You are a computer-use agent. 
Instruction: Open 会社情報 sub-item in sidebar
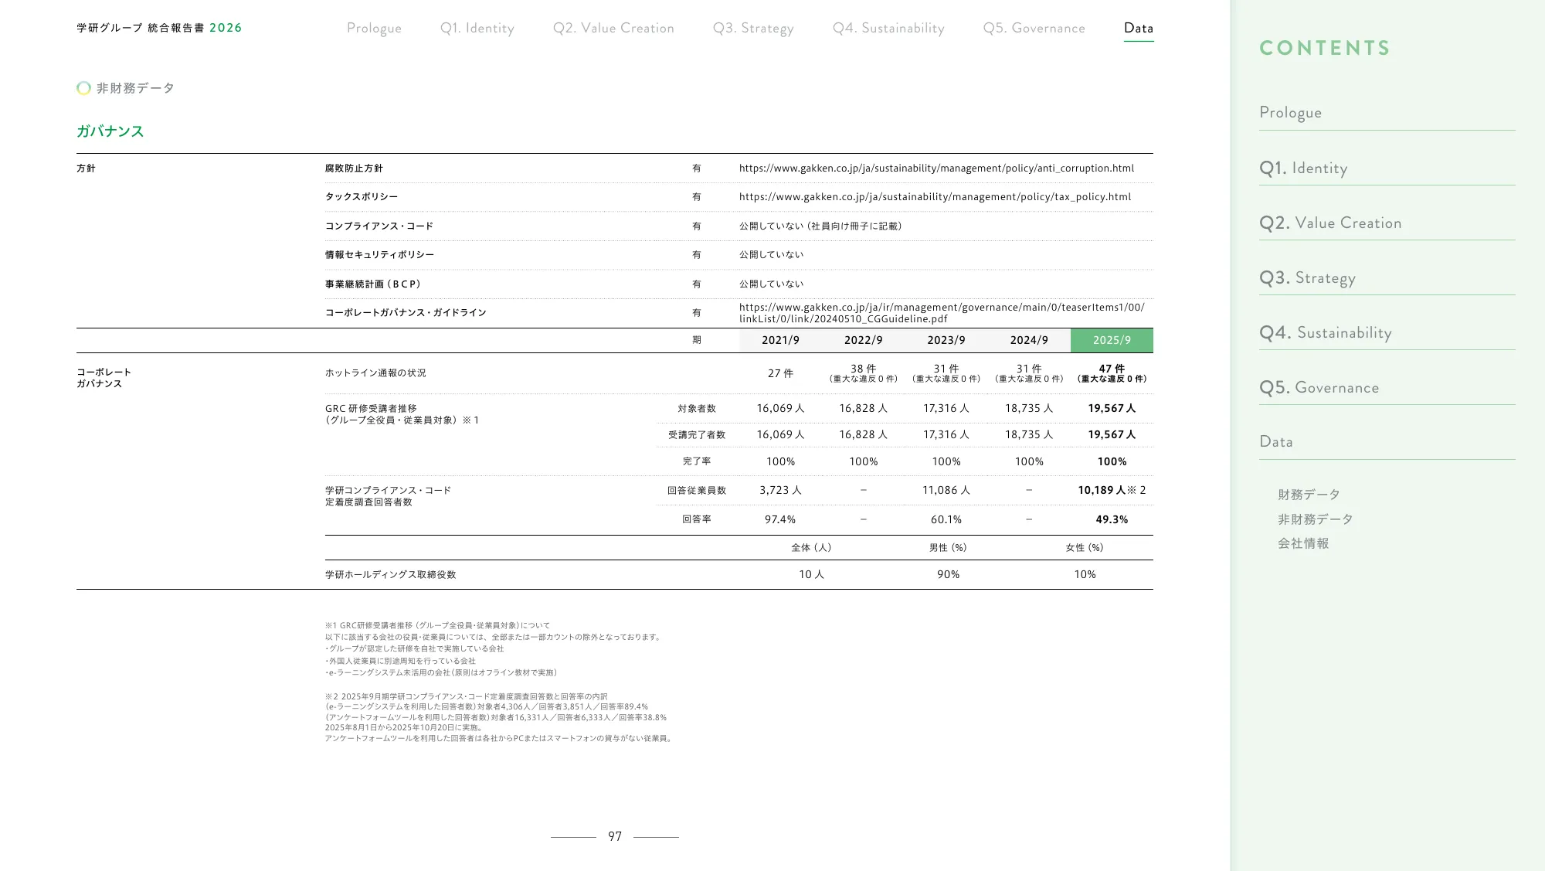tap(1303, 543)
